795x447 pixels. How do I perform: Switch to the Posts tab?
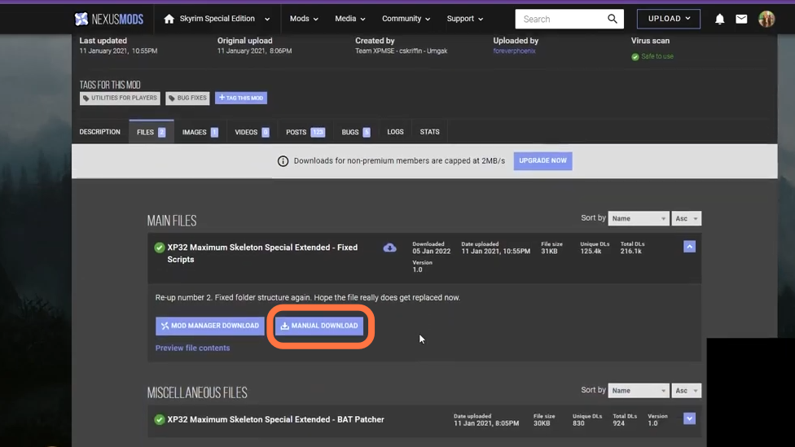305,132
